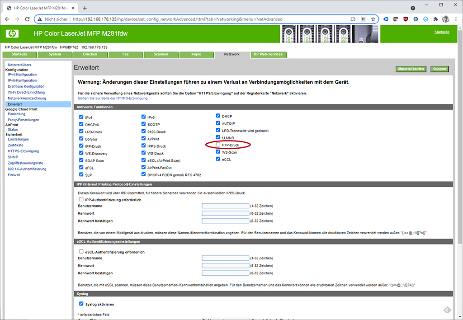
Task: Click the HP logo in header
Action: (12, 34)
